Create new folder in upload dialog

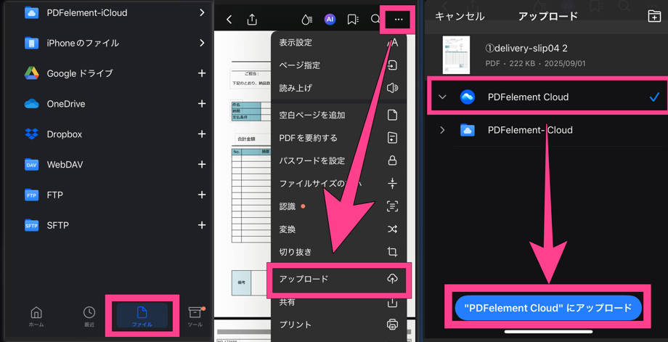(x=653, y=16)
